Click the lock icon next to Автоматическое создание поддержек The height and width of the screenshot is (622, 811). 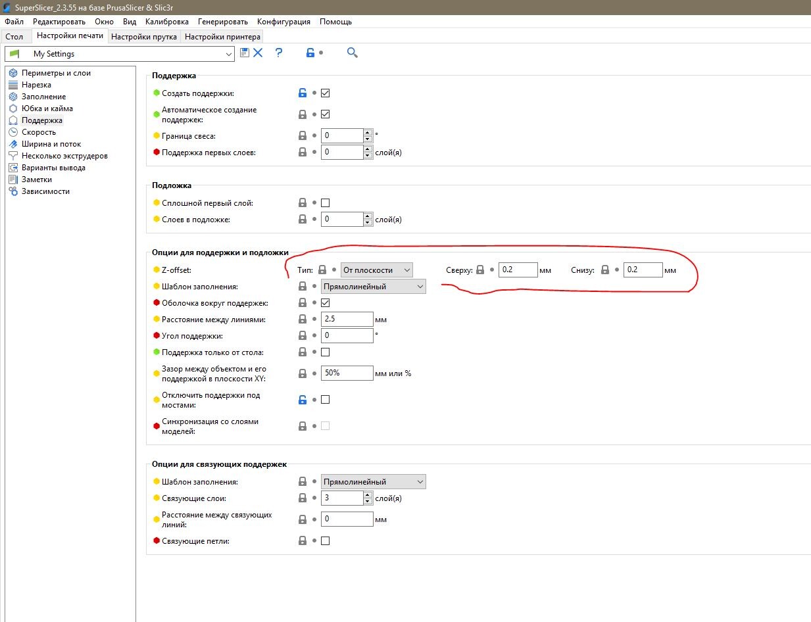pyautogui.click(x=303, y=114)
